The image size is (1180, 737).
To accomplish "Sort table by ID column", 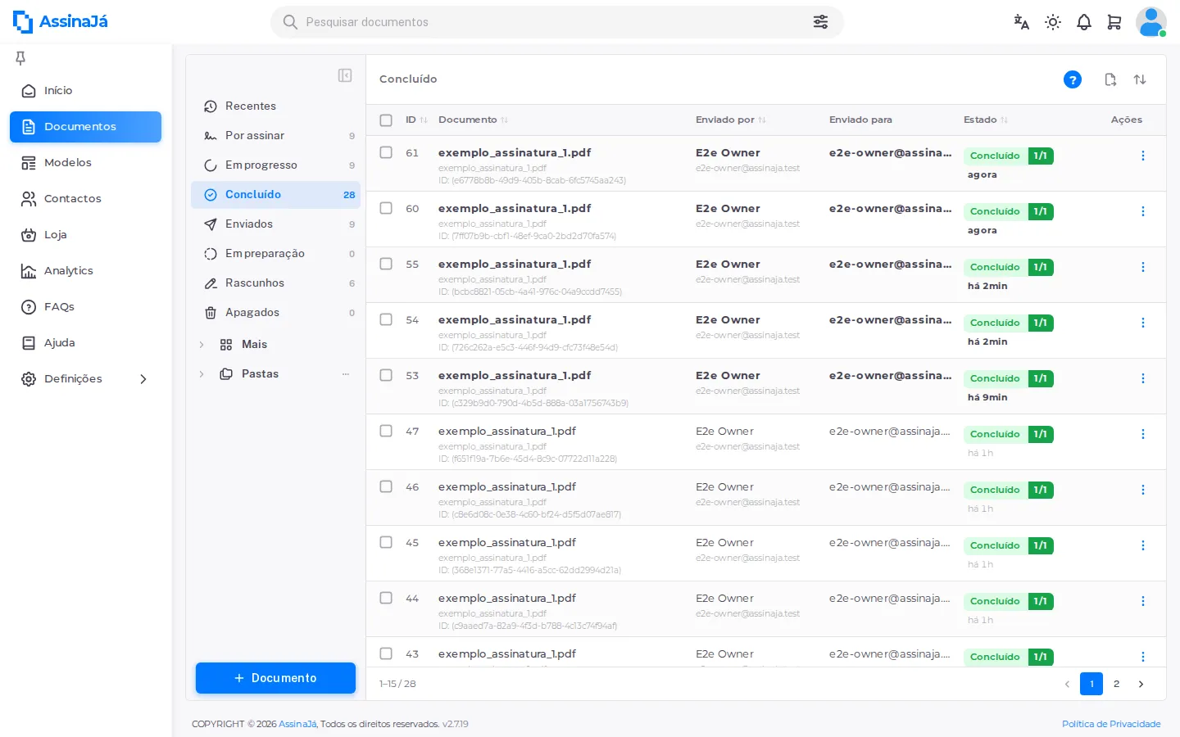I will click(x=416, y=120).
